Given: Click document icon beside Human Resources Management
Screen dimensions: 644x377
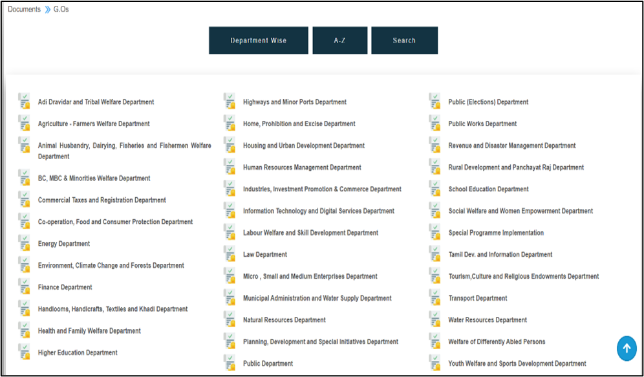Looking at the screenshot, I should tap(230, 166).
